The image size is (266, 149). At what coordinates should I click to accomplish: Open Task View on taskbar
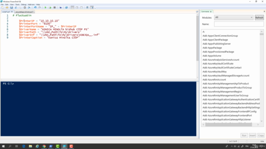pyautogui.click(x=17, y=146)
